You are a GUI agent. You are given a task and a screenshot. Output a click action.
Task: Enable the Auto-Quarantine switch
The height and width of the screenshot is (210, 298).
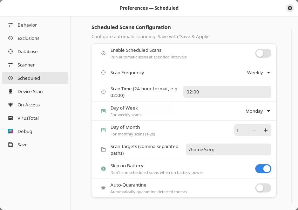(263, 188)
